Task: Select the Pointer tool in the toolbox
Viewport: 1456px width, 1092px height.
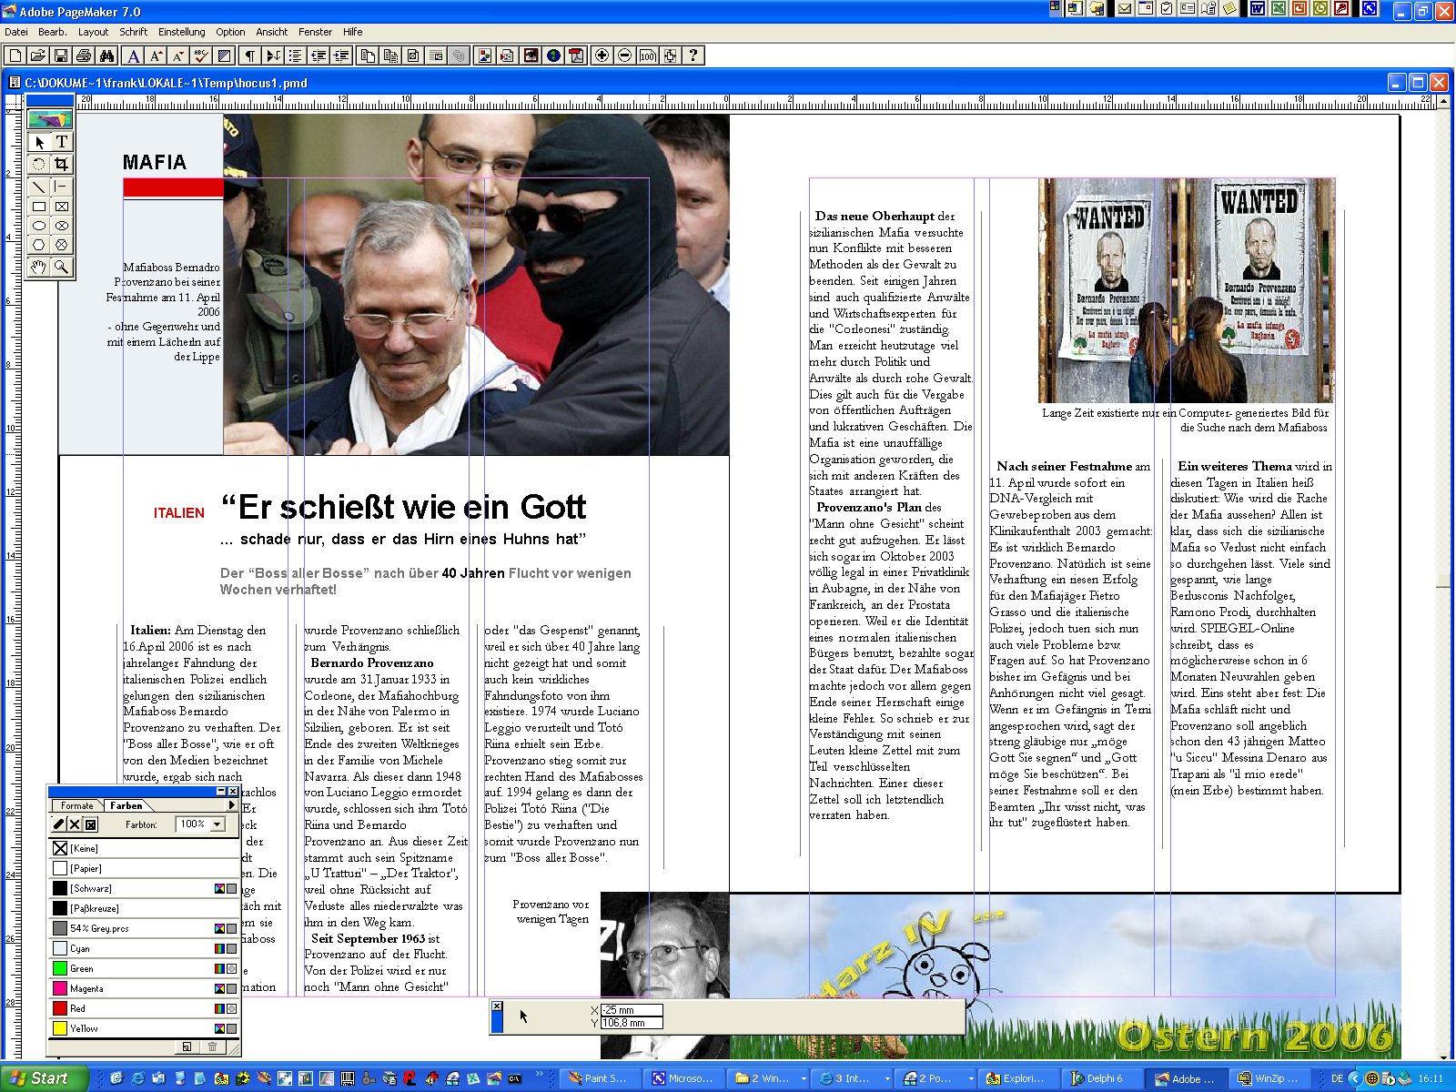Action: tap(39, 142)
